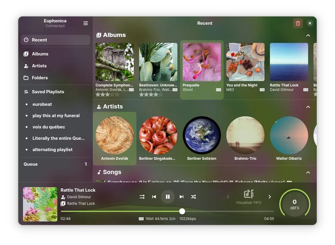
Task: Click the playback progress slider
Action: pyautogui.click(x=182, y=211)
